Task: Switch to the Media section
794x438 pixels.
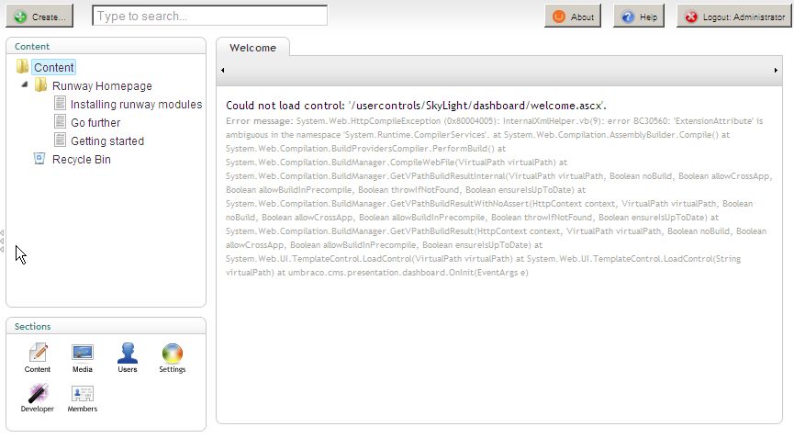Action: click(82, 358)
